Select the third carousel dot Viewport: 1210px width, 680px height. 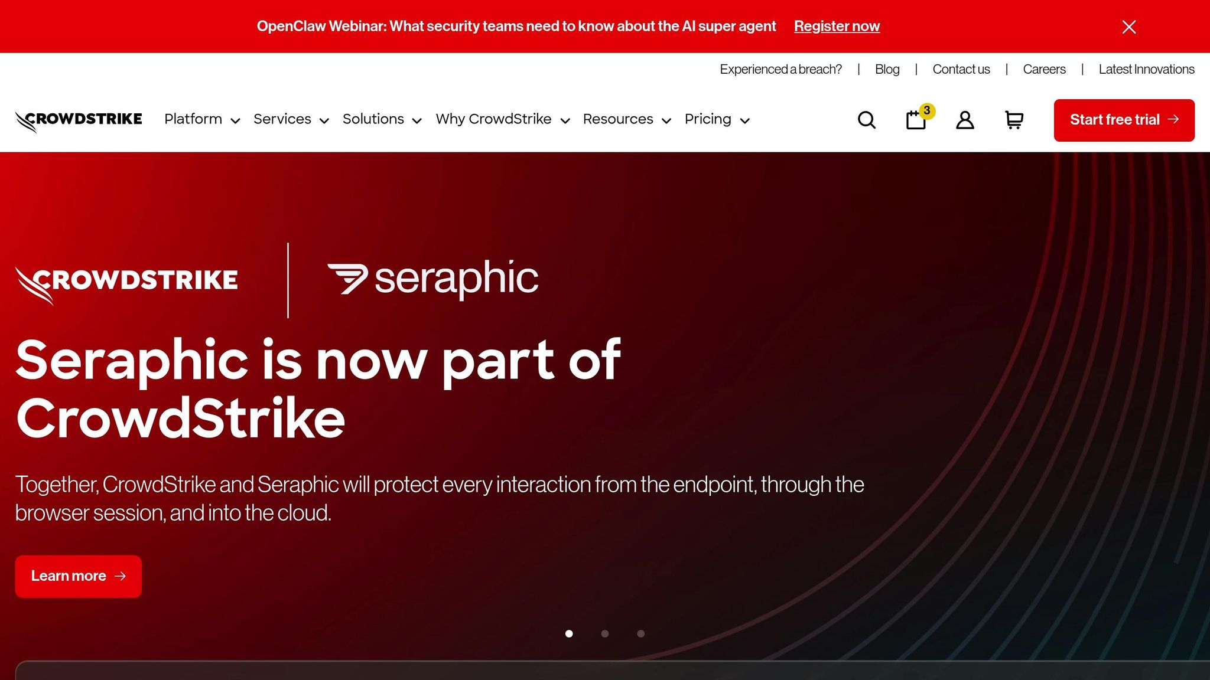point(641,633)
